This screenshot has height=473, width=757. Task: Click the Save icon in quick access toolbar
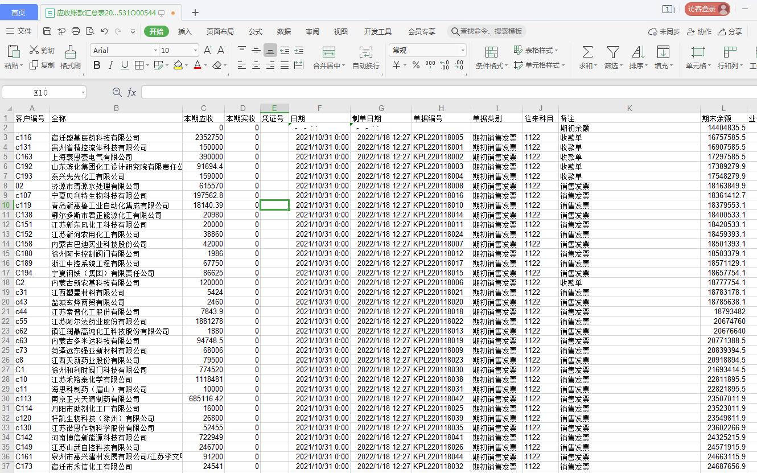pos(47,31)
